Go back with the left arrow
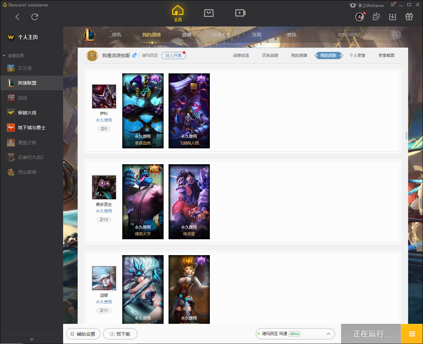Screen dimensions: 423x344 18,17
